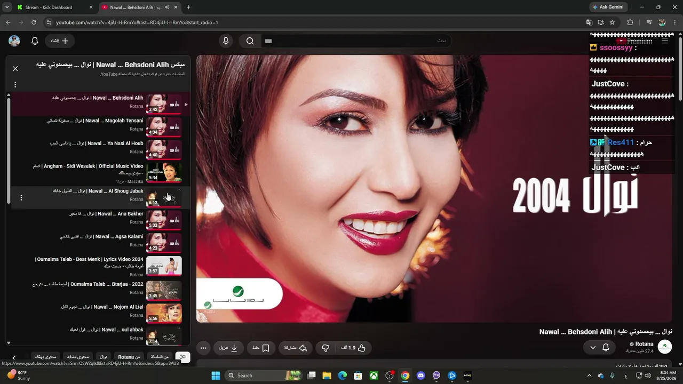This screenshot has height=384, width=683.
Task: Open the Windows Start menu
Action: (216, 375)
